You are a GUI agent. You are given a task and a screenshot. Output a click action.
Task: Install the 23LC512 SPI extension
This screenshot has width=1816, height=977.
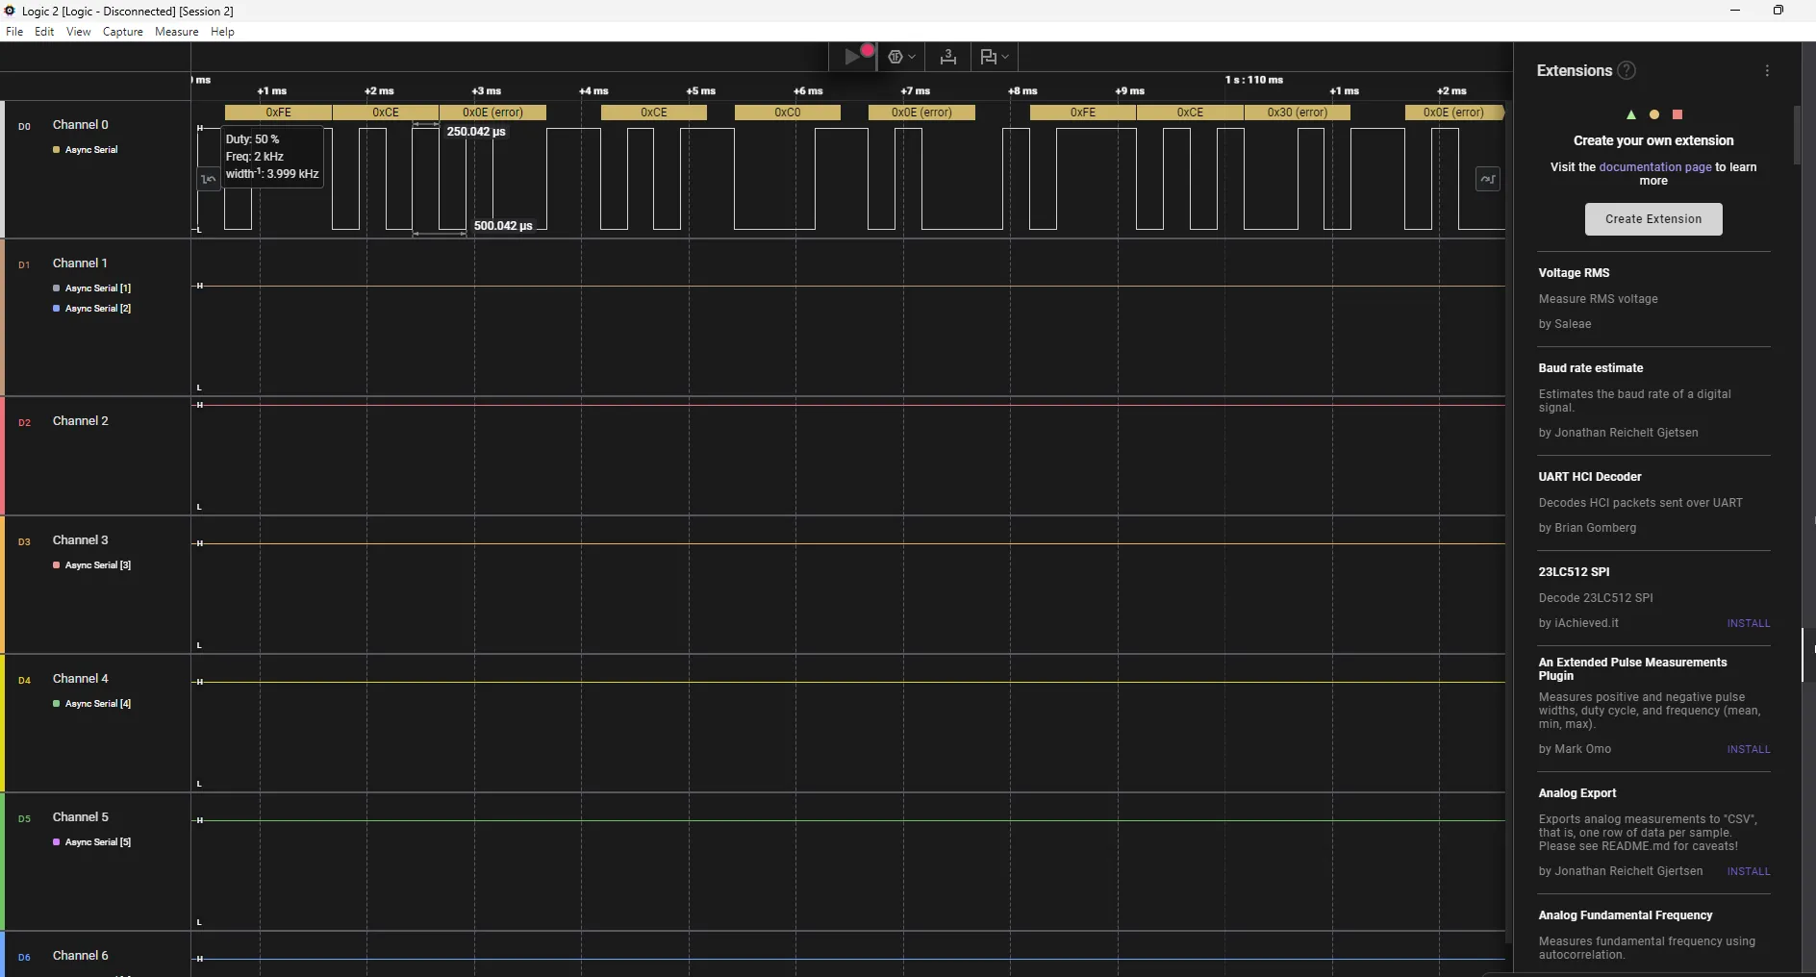1748,623
